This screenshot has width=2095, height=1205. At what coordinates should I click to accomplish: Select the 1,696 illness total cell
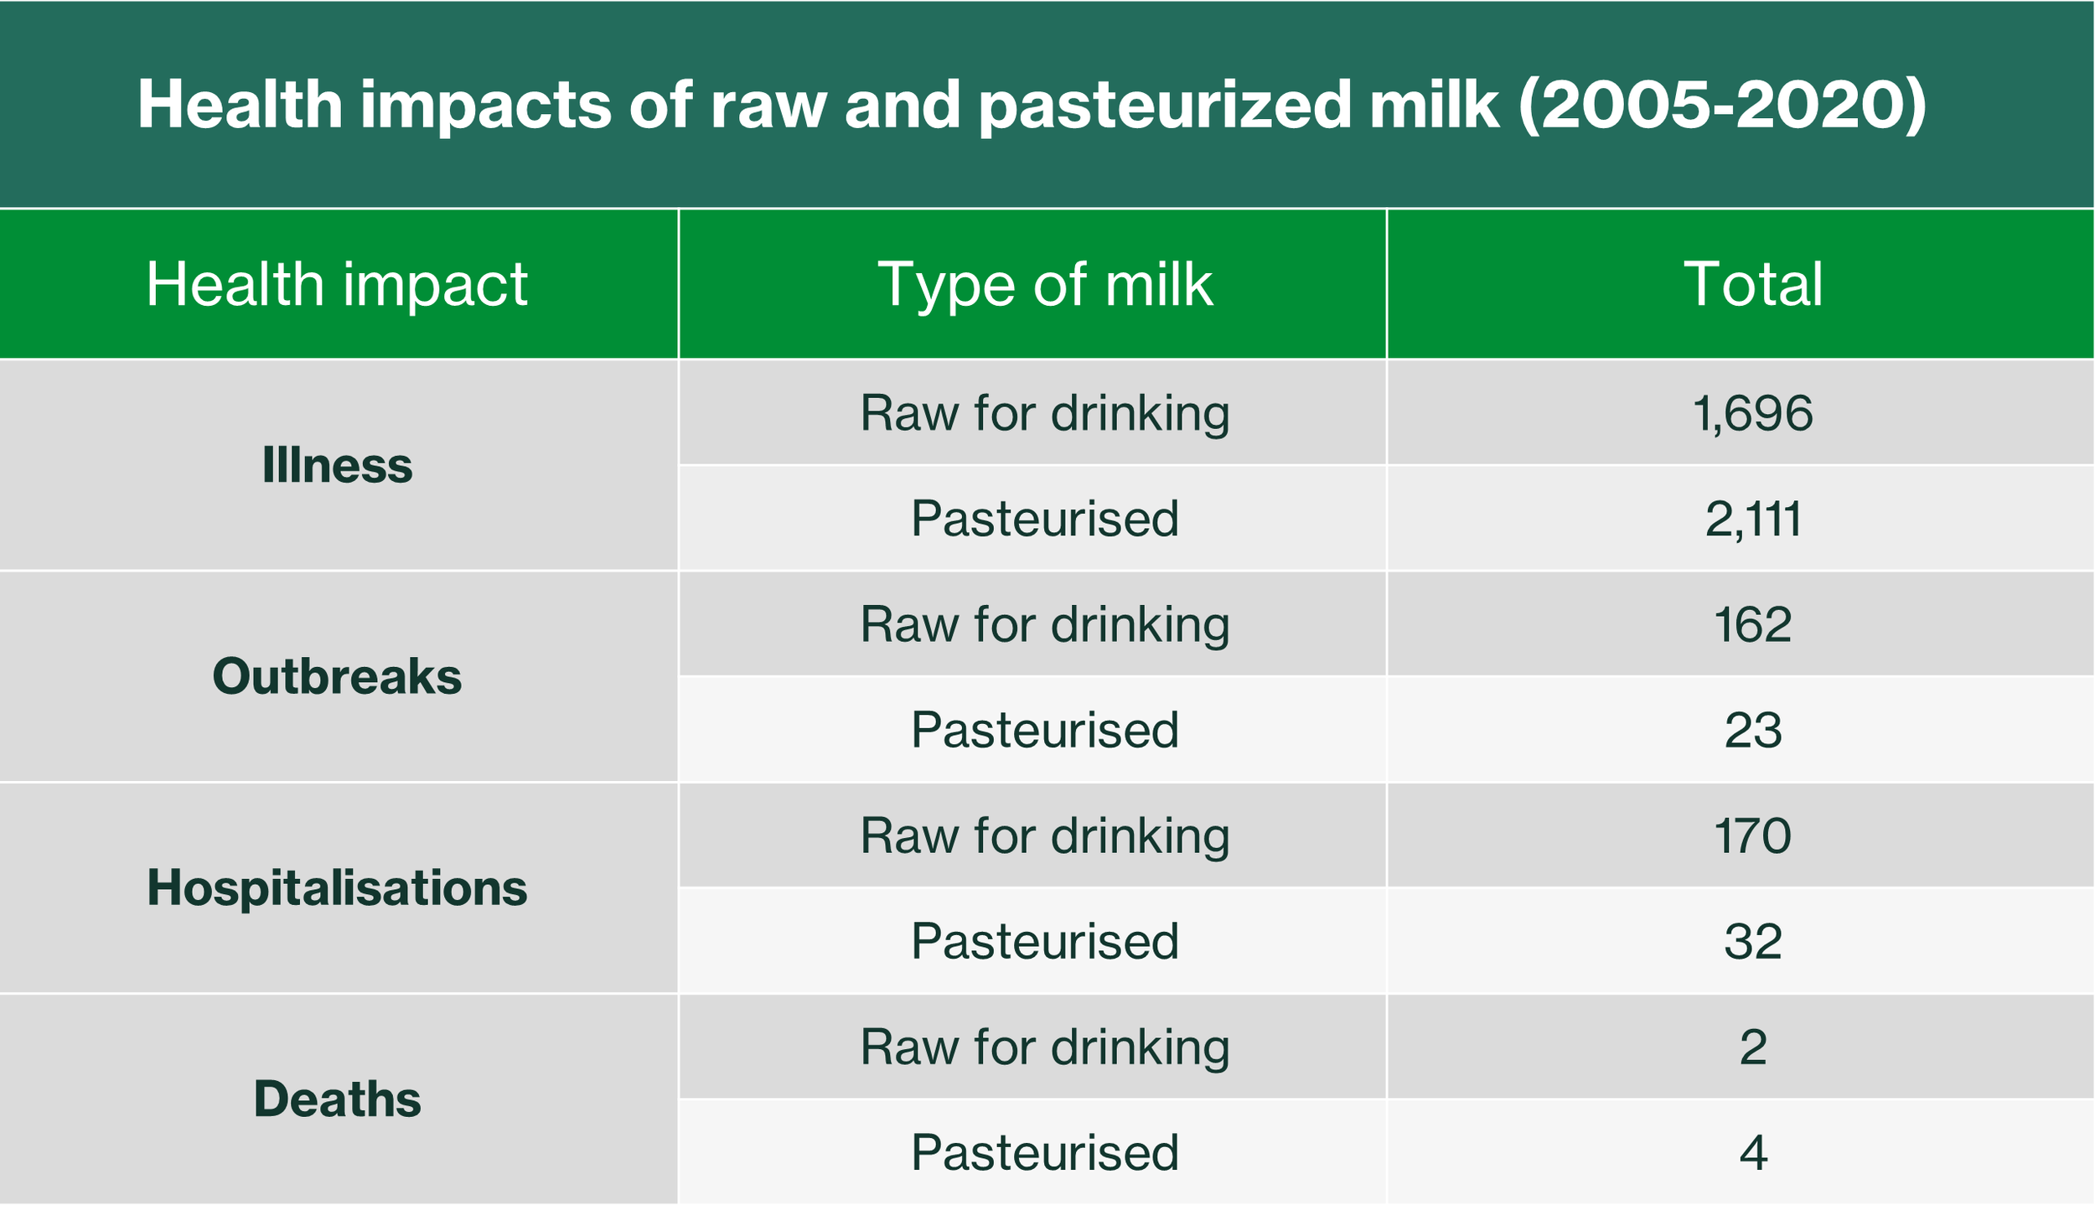[1741, 412]
